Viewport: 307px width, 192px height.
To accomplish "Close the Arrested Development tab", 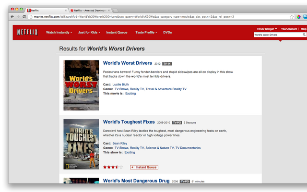I will click(109, 11).
